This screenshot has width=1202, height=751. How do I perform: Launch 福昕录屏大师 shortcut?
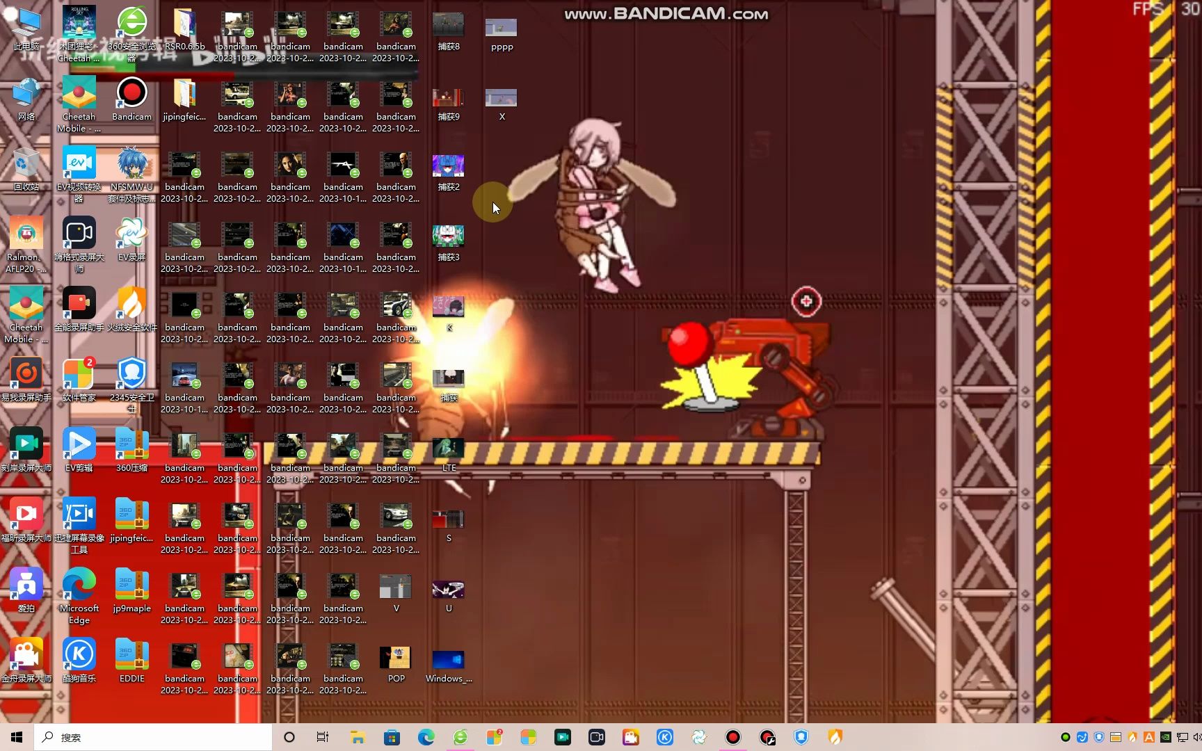point(26,520)
